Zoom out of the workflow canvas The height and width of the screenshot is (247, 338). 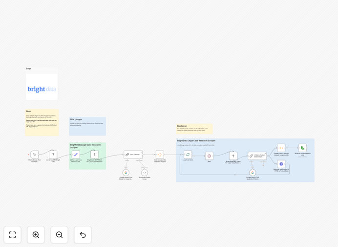coord(59,235)
